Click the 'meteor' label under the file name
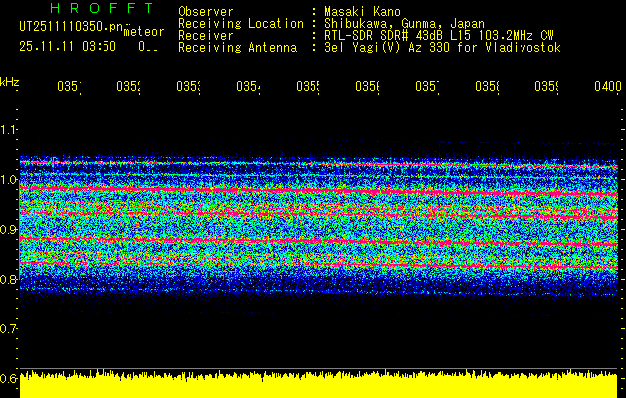The width and height of the screenshot is (626, 398). tap(144, 32)
